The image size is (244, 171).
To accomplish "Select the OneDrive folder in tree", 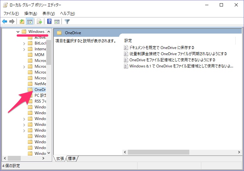I will pos(37,90).
